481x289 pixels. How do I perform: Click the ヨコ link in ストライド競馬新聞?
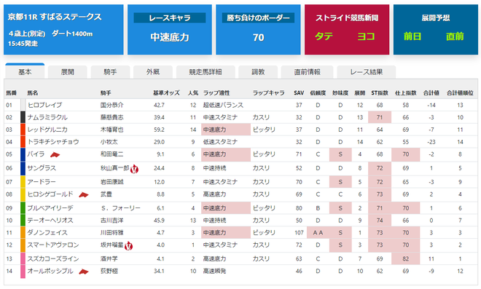click(x=366, y=36)
